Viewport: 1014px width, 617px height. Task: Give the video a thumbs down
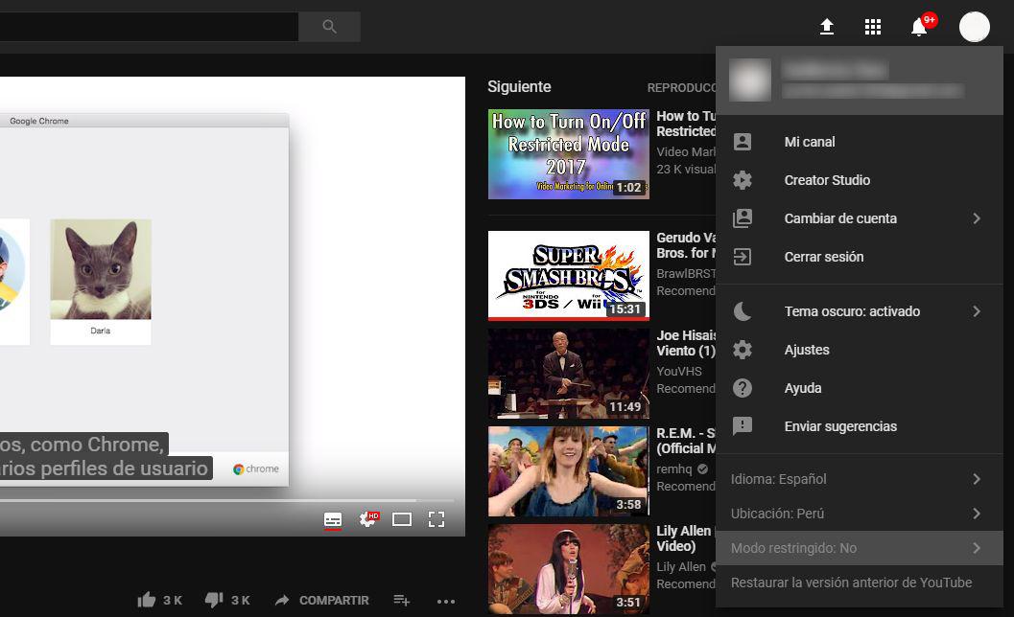(x=212, y=599)
